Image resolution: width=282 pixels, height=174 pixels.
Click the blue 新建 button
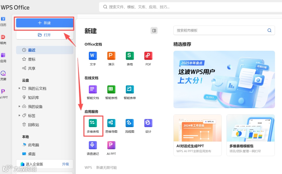click(x=44, y=23)
